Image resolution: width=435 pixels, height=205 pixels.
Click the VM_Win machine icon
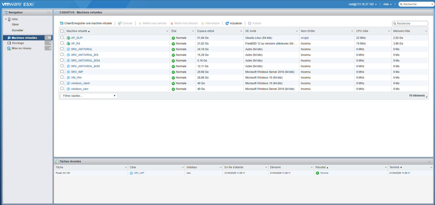[x=69, y=78]
